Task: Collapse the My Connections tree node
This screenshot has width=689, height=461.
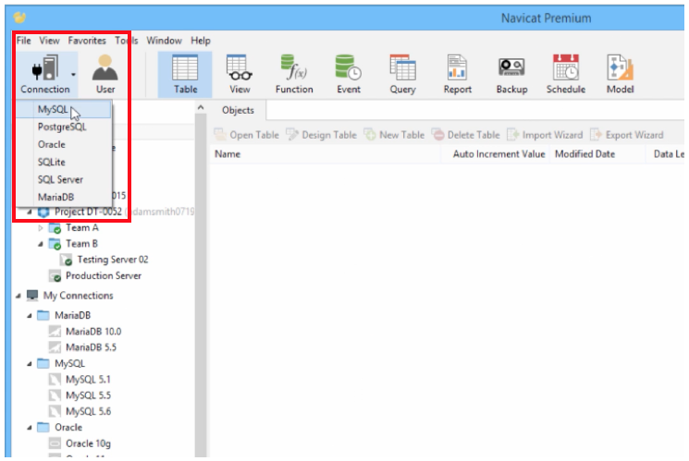Action: tap(18, 296)
